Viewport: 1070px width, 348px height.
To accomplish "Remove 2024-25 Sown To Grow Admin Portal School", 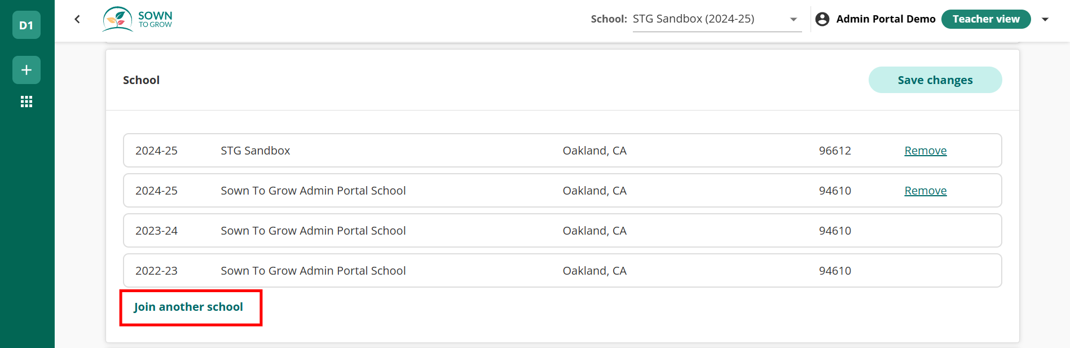I will pyautogui.click(x=926, y=191).
